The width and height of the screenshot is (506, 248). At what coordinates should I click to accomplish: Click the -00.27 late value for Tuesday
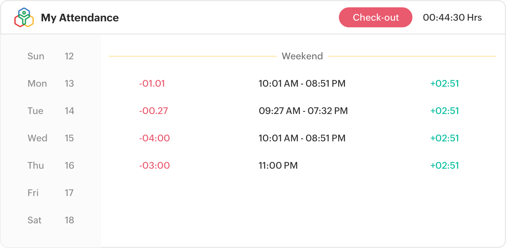coord(153,111)
